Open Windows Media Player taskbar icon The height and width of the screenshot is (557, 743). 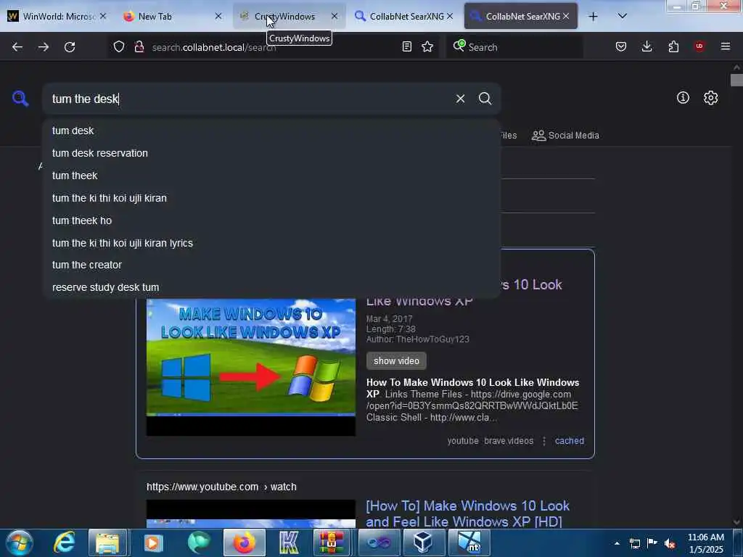coord(153,542)
